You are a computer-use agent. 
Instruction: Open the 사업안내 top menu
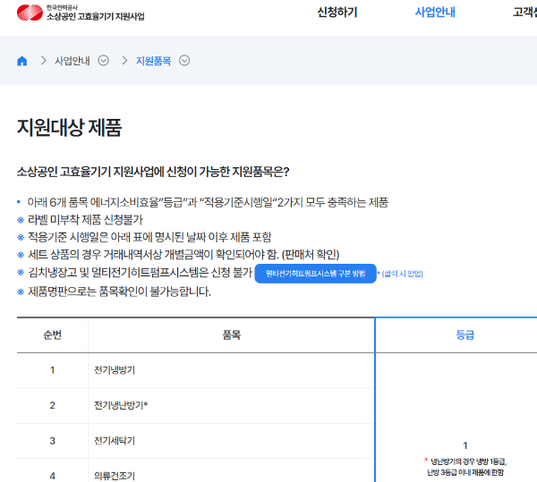click(435, 13)
